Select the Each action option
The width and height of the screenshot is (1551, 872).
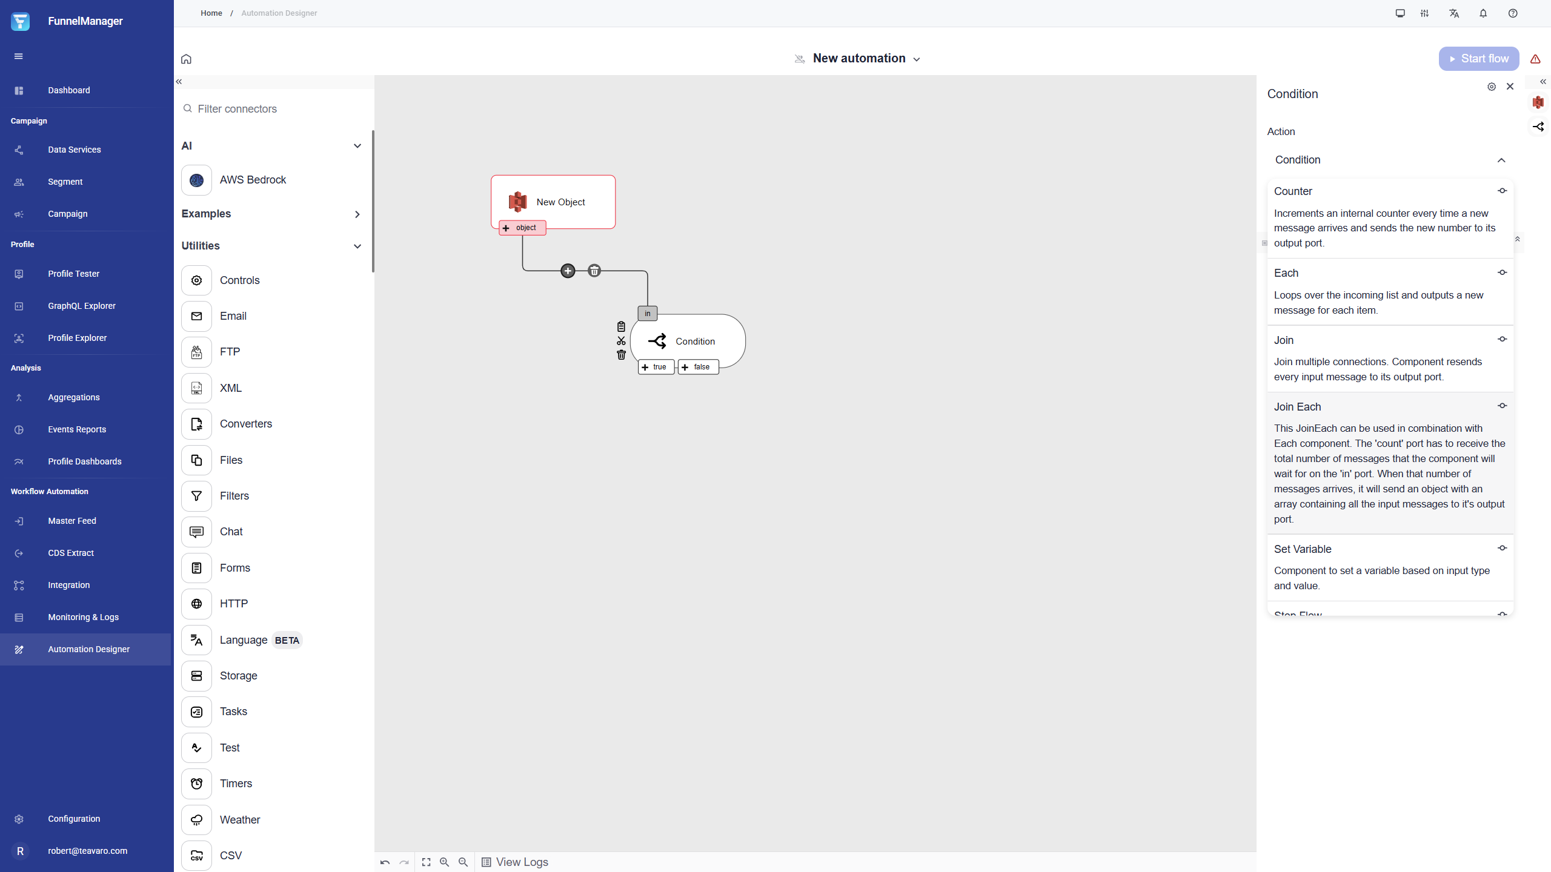coord(1390,292)
